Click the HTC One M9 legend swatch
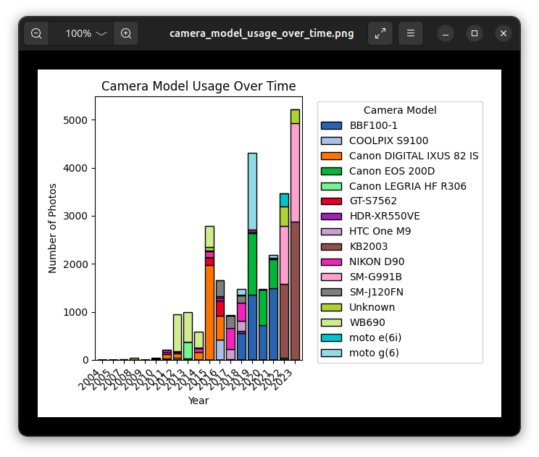The height and width of the screenshot is (457, 539). click(331, 232)
